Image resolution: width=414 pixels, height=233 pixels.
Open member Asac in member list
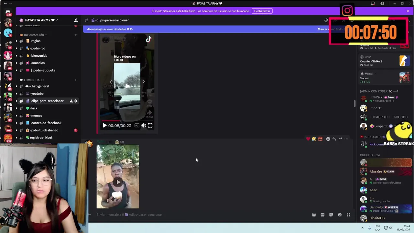(385, 190)
